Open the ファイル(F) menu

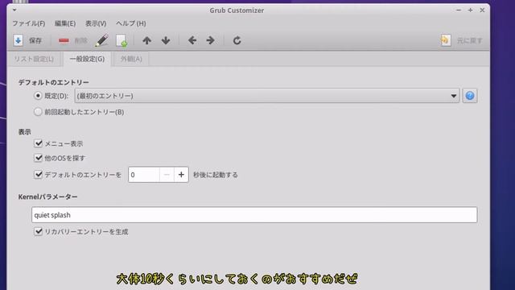tap(29, 23)
